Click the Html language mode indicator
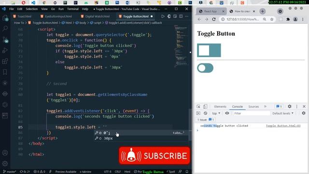 coord(127,172)
